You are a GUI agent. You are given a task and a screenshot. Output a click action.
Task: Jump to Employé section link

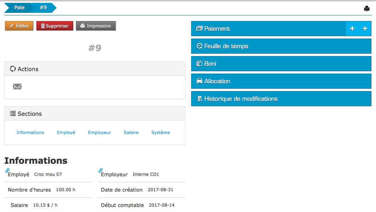[x=66, y=133]
